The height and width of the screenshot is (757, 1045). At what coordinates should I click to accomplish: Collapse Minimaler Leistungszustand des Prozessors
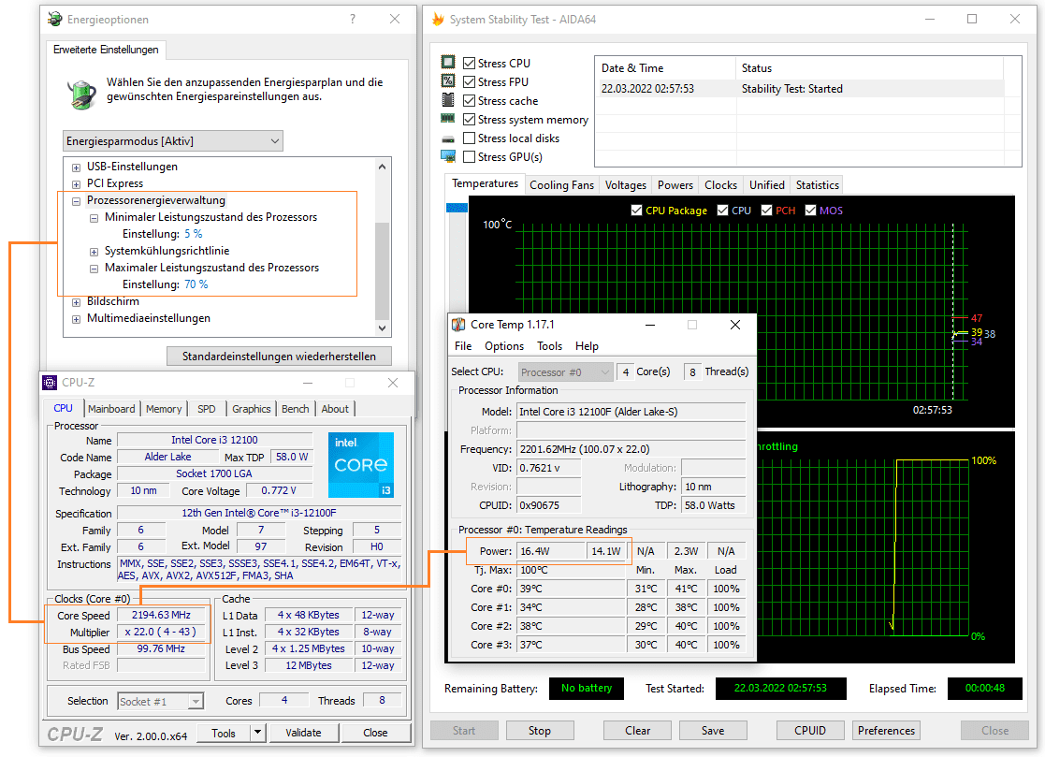click(x=94, y=218)
